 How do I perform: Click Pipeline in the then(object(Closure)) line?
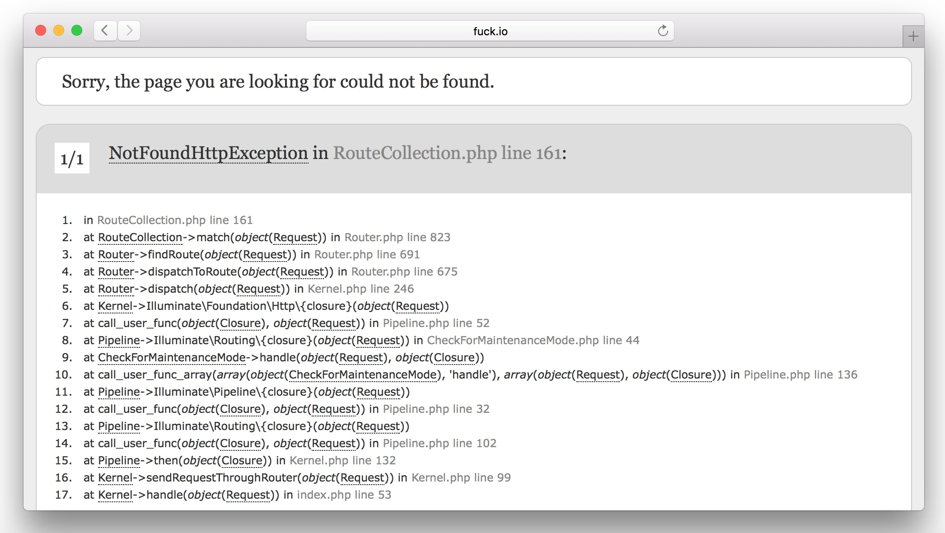tap(119, 461)
